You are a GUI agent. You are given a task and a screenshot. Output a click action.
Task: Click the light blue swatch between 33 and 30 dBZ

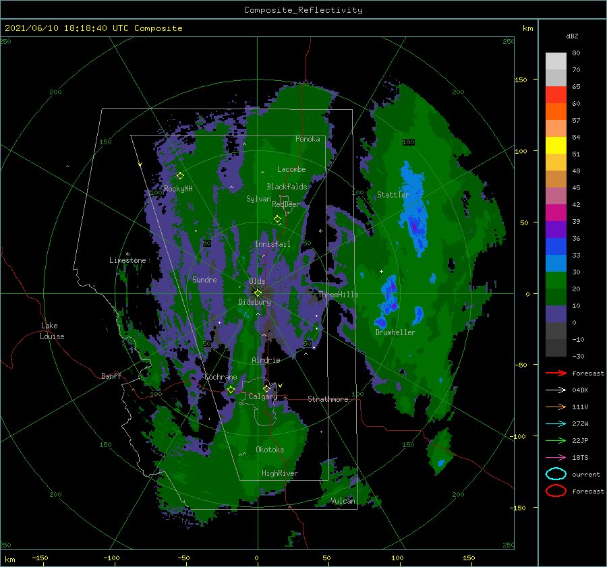(556, 264)
